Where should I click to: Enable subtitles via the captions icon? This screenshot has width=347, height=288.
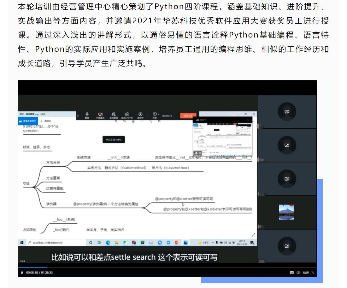tap(292, 272)
